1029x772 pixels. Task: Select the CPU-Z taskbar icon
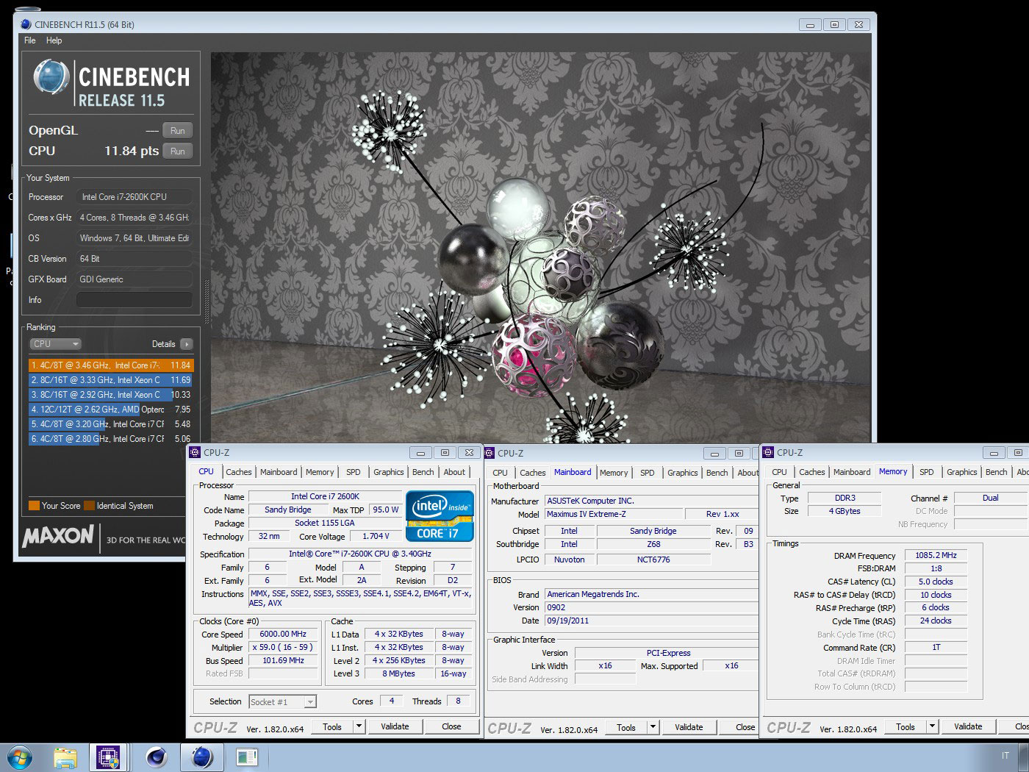[x=109, y=757]
